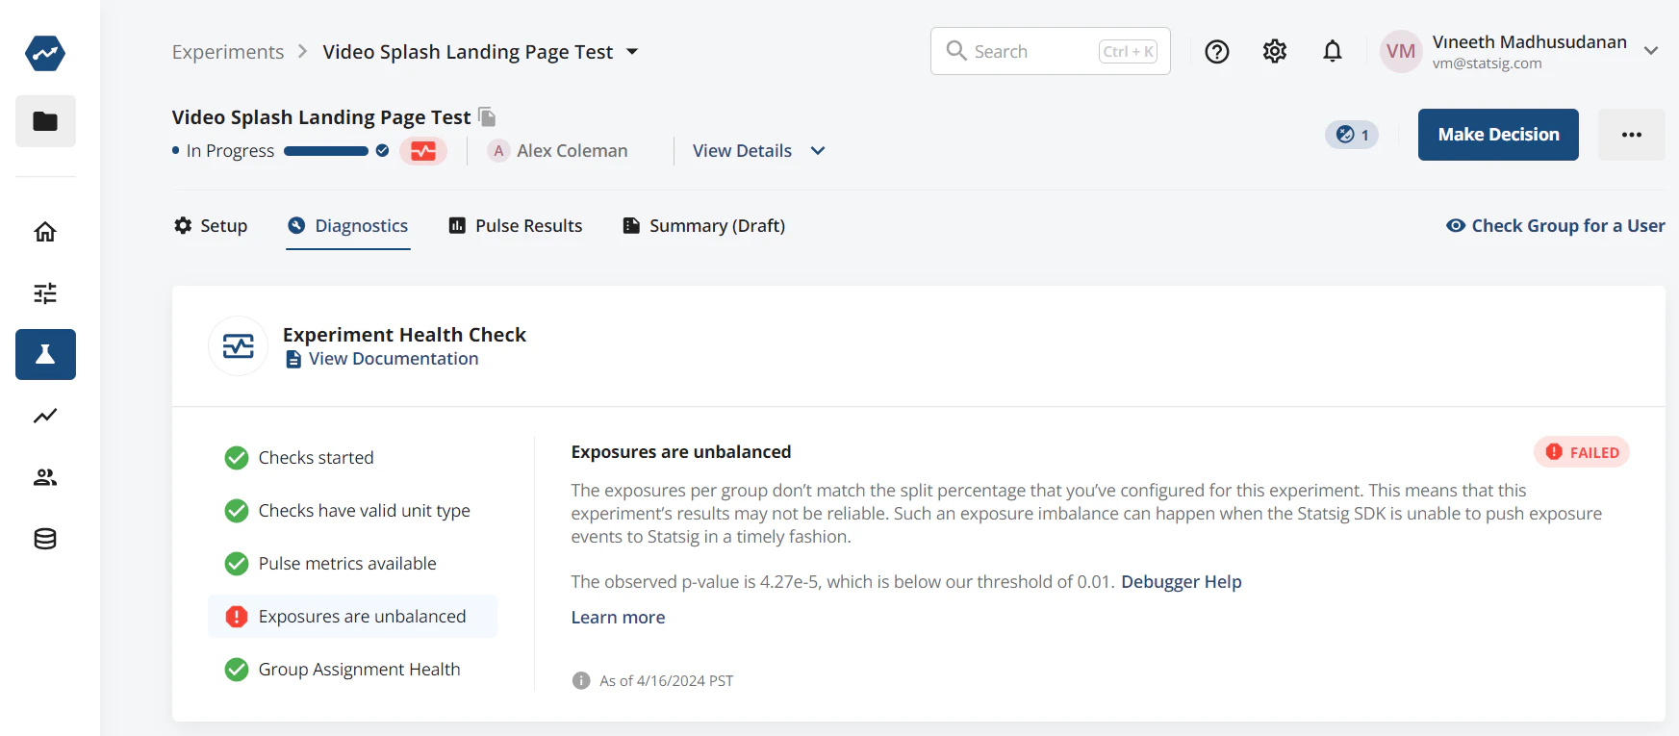Viewport: 1679px width, 736px height.
Task: Switch to the Setup tab
Action: pos(211,226)
